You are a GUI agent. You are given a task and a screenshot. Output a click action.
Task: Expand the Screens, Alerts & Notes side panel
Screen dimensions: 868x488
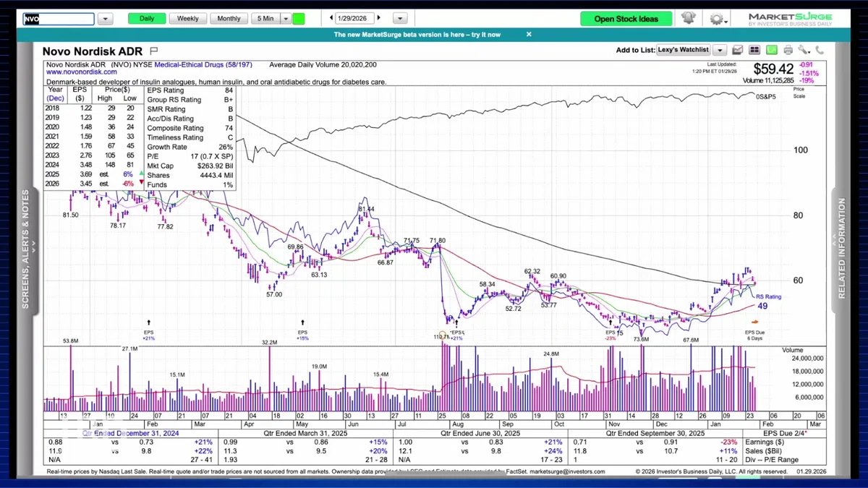point(26,249)
